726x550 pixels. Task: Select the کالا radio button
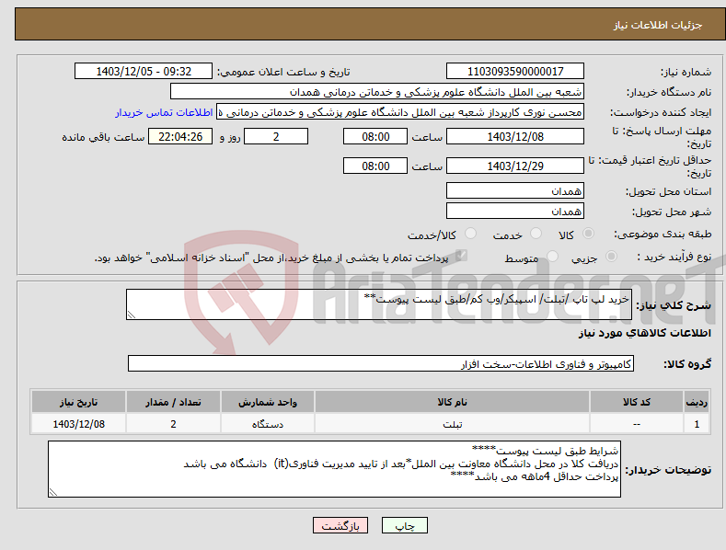click(588, 234)
